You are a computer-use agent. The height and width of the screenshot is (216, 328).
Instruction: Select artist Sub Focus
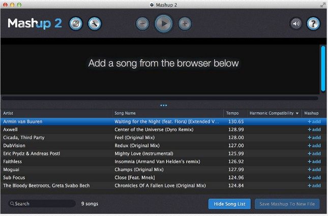(14, 177)
